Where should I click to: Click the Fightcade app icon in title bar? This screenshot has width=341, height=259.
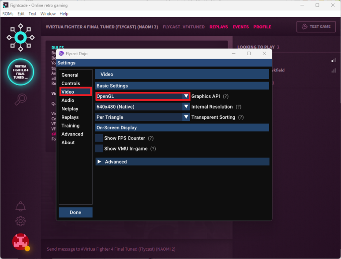(5, 5)
